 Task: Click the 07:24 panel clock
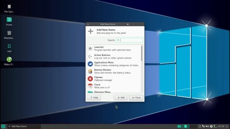[x=221, y=126]
